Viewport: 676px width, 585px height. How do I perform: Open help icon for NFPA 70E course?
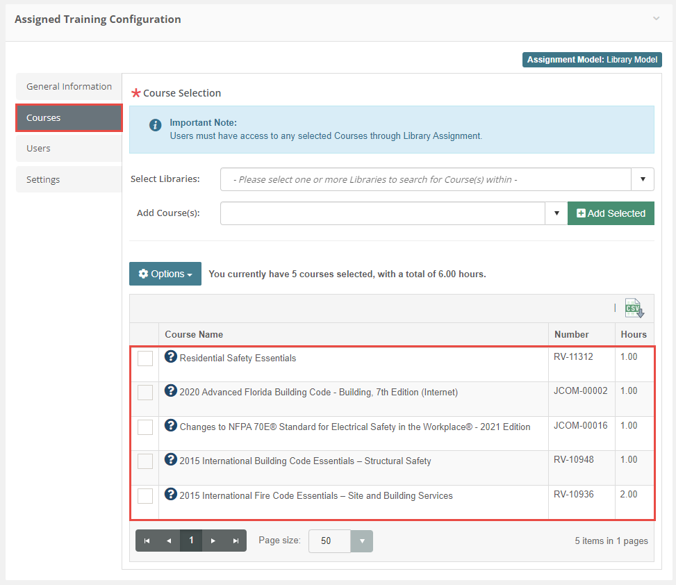coord(171,425)
